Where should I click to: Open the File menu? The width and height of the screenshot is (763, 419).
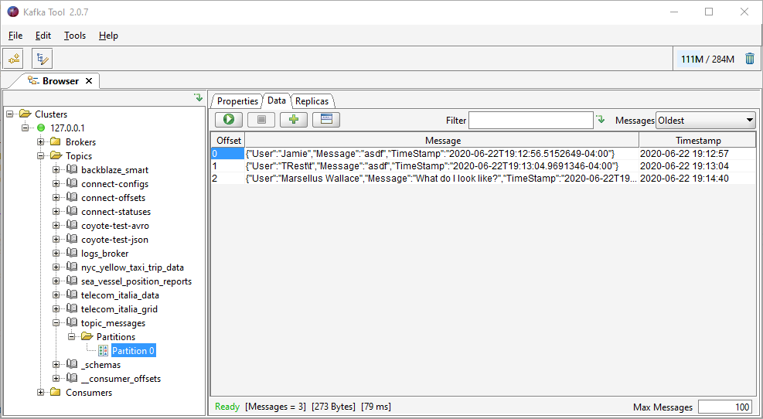pyautogui.click(x=15, y=36)
